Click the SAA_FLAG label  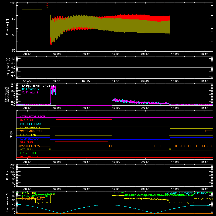26,142
